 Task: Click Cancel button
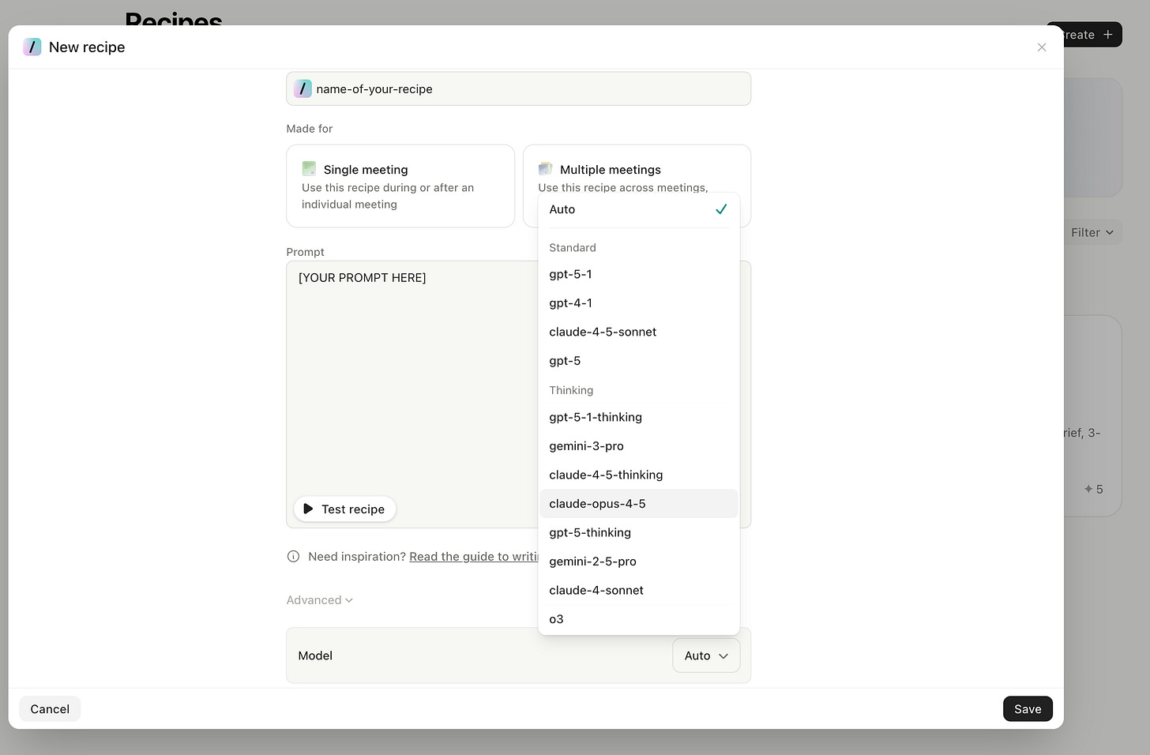[50, 709]
